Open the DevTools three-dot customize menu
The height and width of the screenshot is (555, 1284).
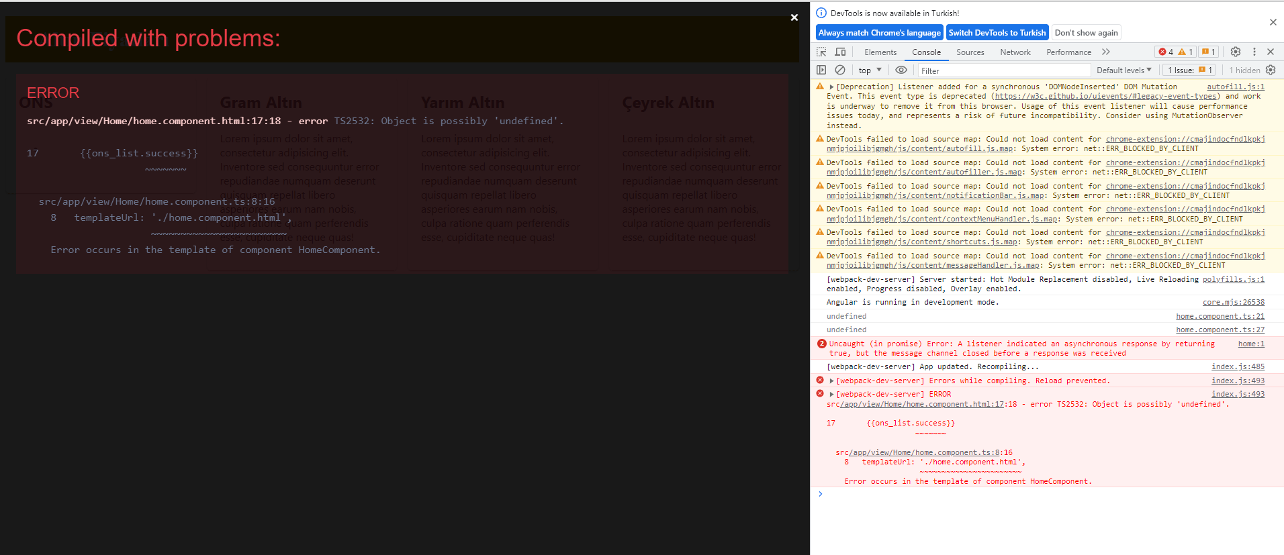[1254, 52]
